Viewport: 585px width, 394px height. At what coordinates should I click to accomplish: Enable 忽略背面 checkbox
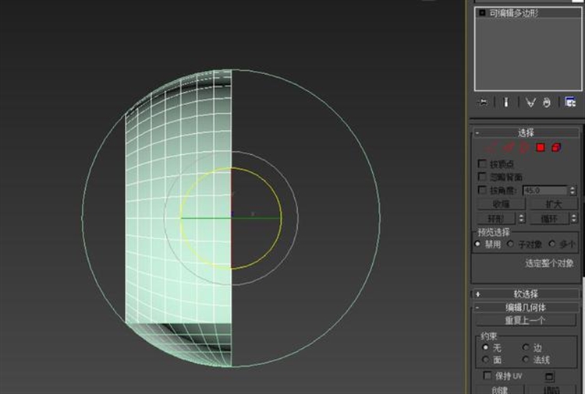(482, 176)
